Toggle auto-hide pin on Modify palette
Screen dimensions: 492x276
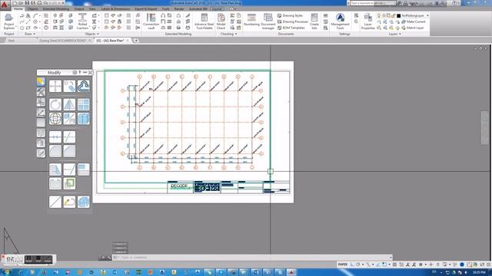(80, 72)
